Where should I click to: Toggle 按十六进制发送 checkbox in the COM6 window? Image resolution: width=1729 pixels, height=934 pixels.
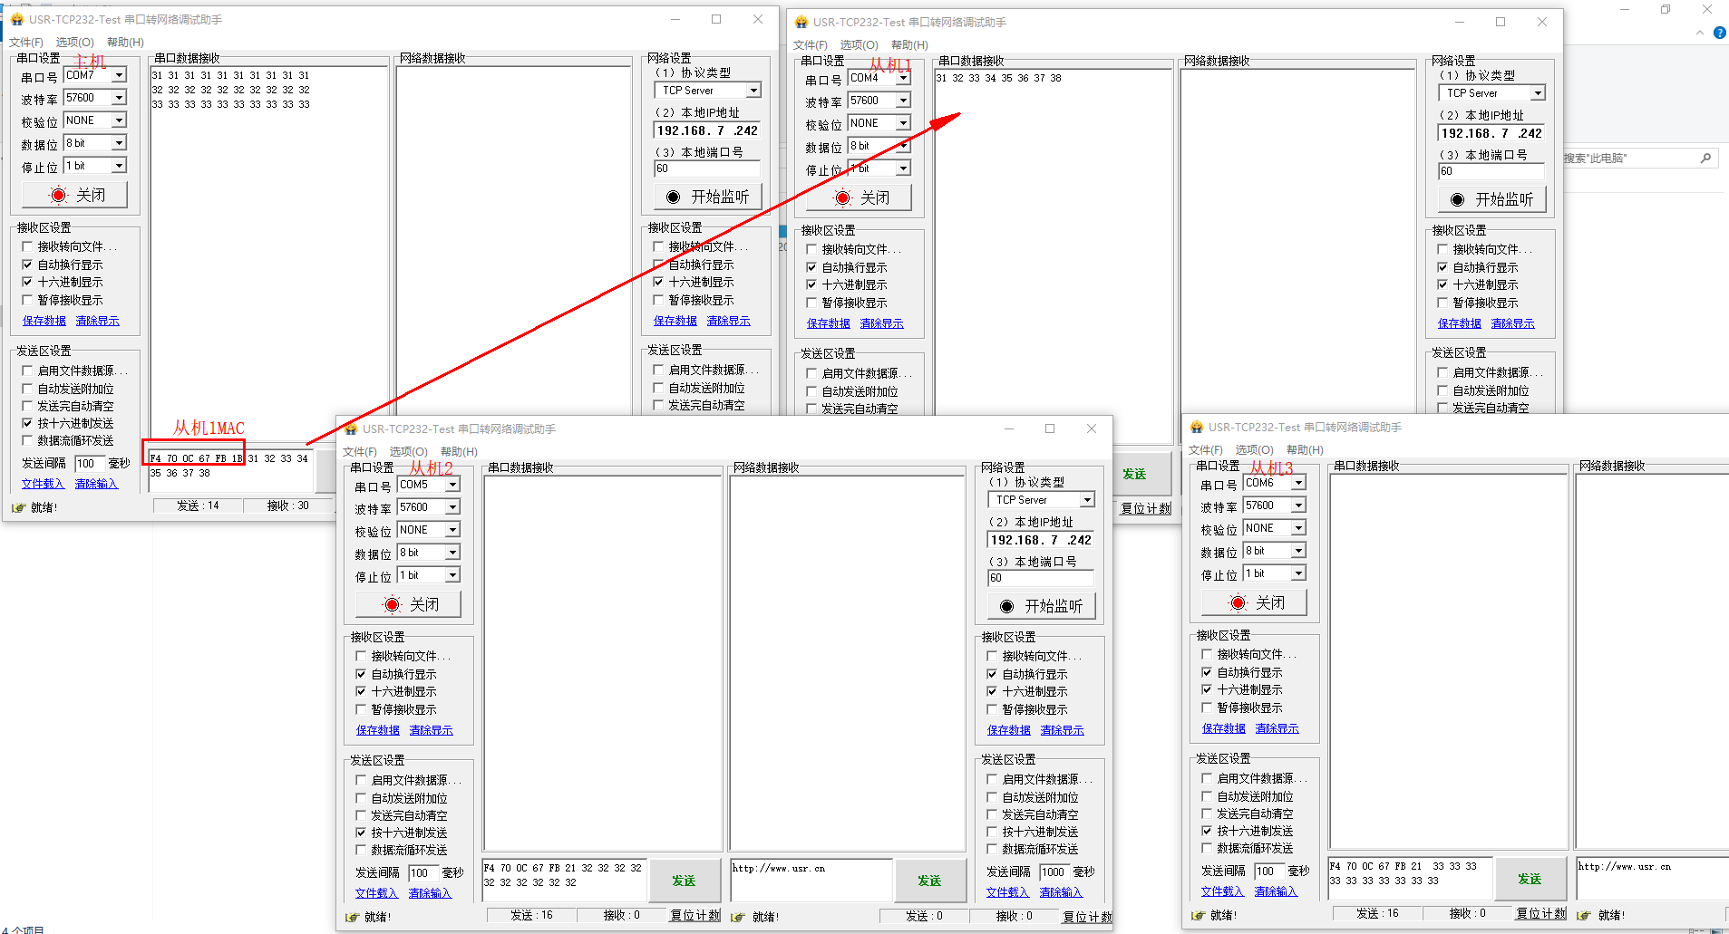1207,831
